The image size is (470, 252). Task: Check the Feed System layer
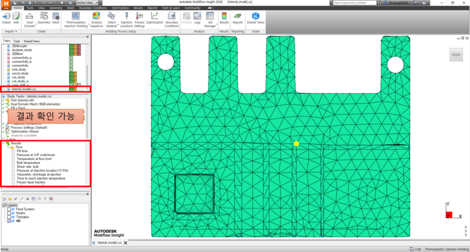tap(9, 209)
